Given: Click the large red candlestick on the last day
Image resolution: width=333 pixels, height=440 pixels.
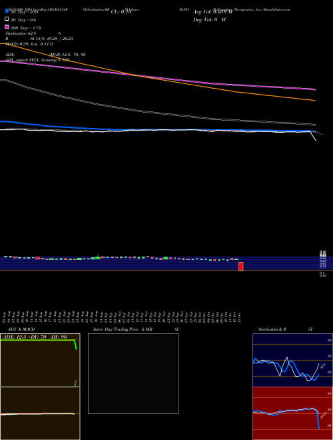Looking at the screenshot, I should pyautogui.click(x=241, y=266).
